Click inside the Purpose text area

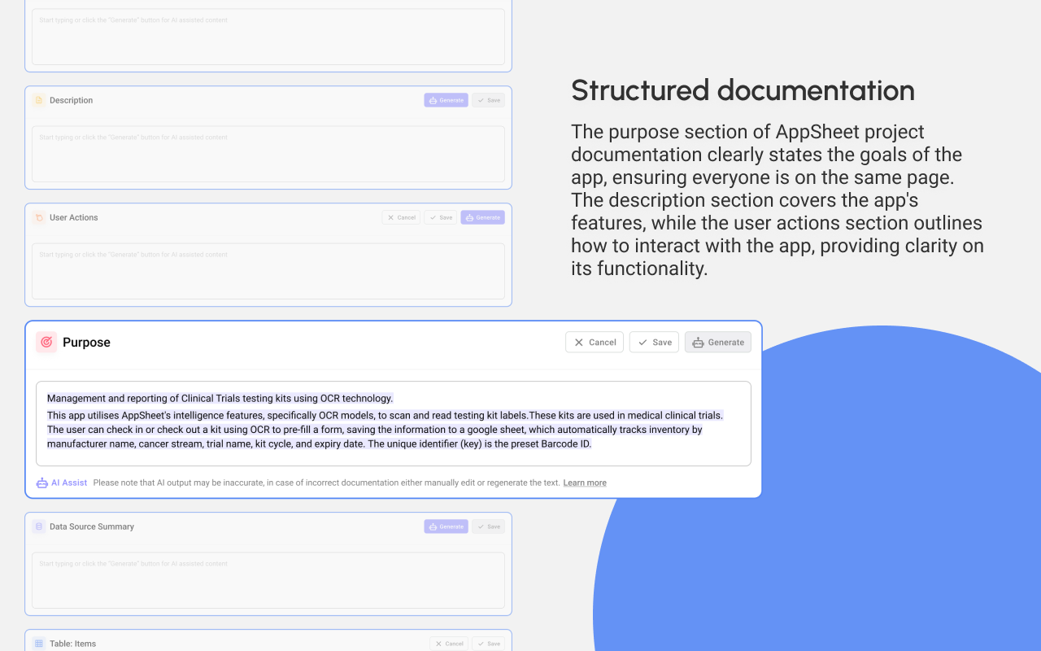click(x=394, y=423)
